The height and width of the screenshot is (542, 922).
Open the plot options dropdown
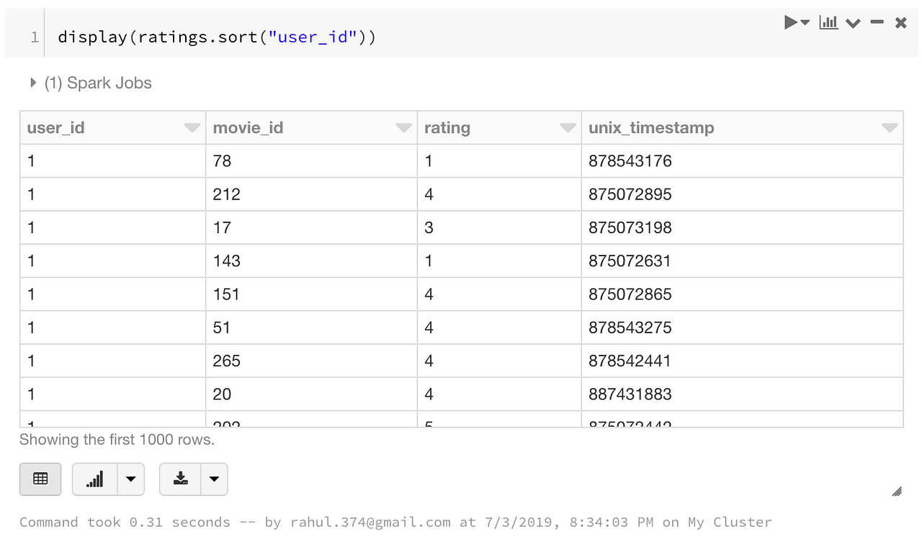(130, 479)
